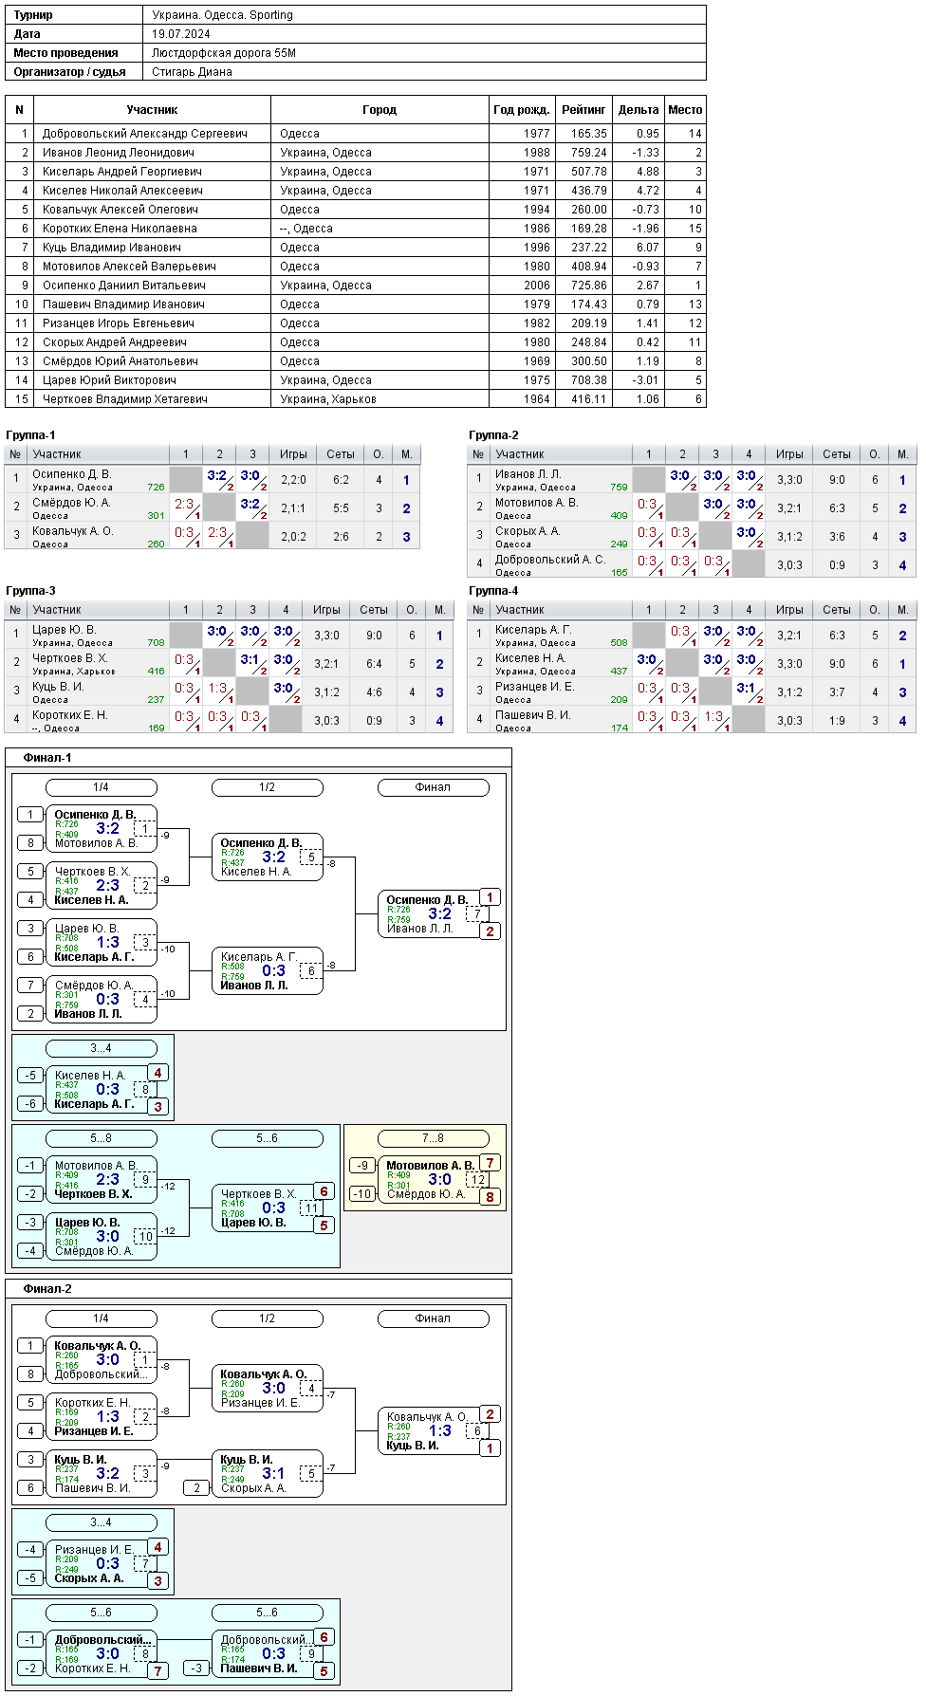
Task: Click place badge 1 next to Осипенко in Финал-1
Action: [x=490, y=897]
